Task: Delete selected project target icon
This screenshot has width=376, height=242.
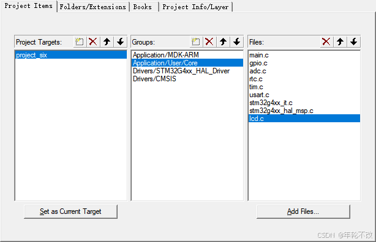Action: pos(93,42)
